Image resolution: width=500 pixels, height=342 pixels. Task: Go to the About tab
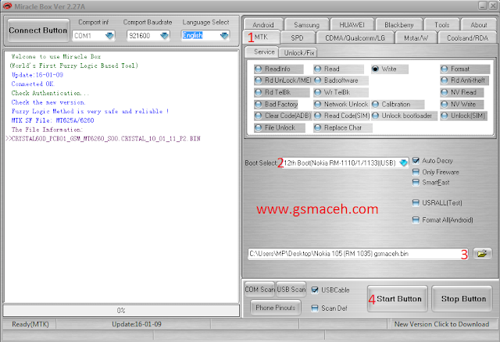click(x=479, y=24)
